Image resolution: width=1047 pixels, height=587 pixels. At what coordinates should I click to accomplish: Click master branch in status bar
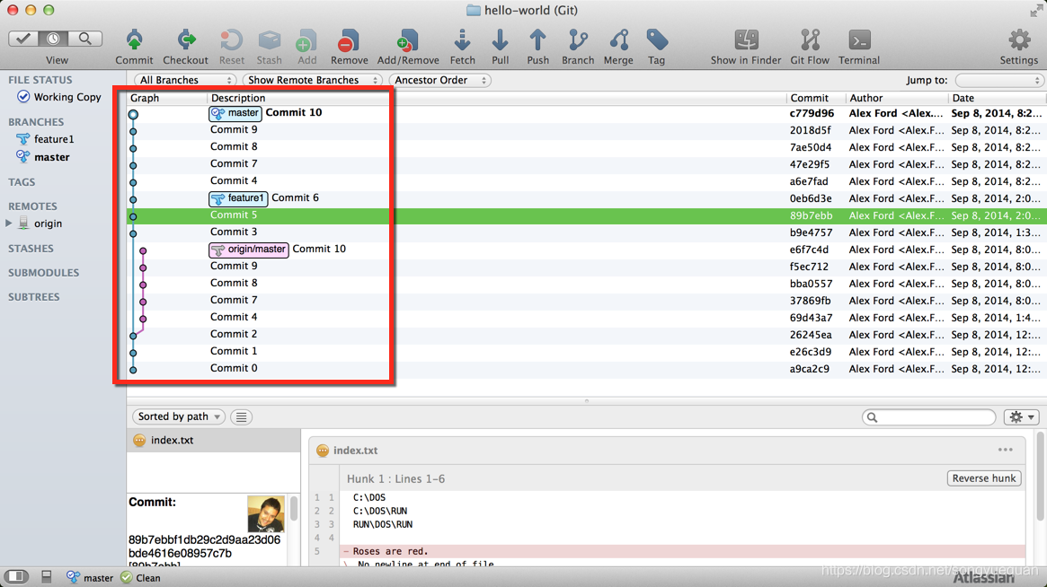tap(90, 578)
